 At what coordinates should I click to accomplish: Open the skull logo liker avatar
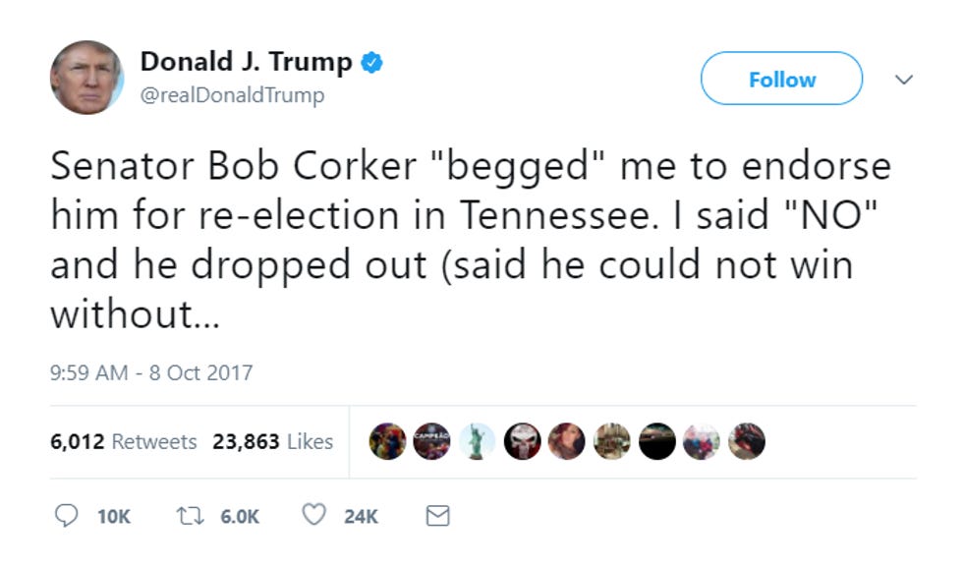[522, 441]
